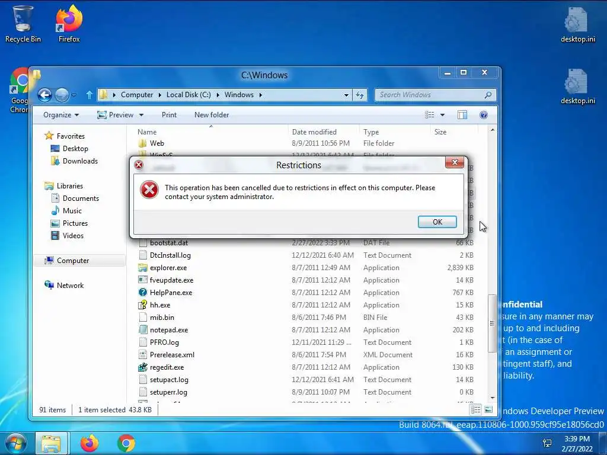Screen dimensions: 607x455
Task: Open Downloads under Favorites
Action: coord(80,161)
